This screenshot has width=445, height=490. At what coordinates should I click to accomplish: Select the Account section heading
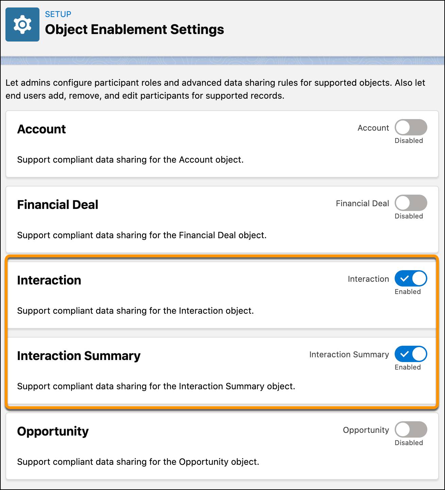click(41, 129)
